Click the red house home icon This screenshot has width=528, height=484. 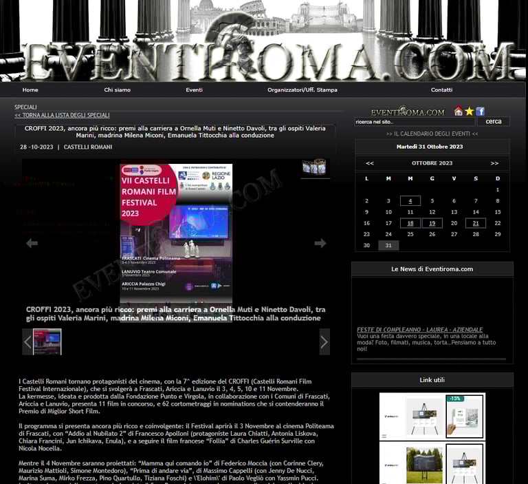(459, 111)
